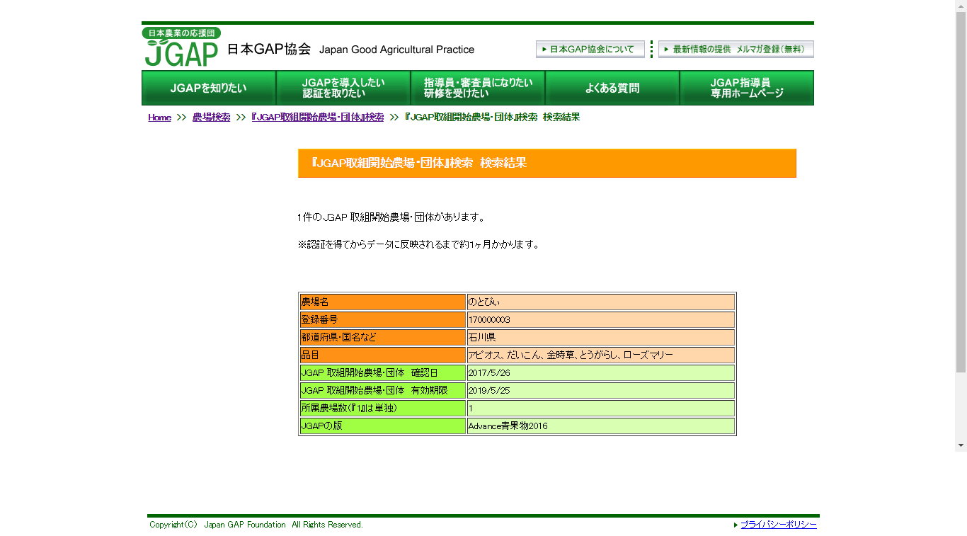This screenshot has width=967, height=536.
Task: Open the プライバシーポリシー footer link
Action: pyautogui.click(x=778, y=525)
